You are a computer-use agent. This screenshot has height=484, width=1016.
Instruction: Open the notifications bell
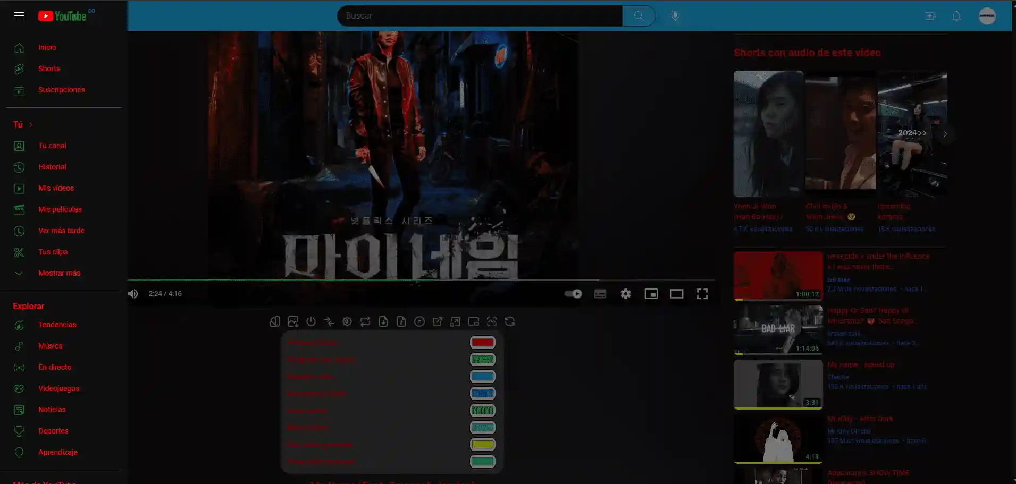pos(956,16)
